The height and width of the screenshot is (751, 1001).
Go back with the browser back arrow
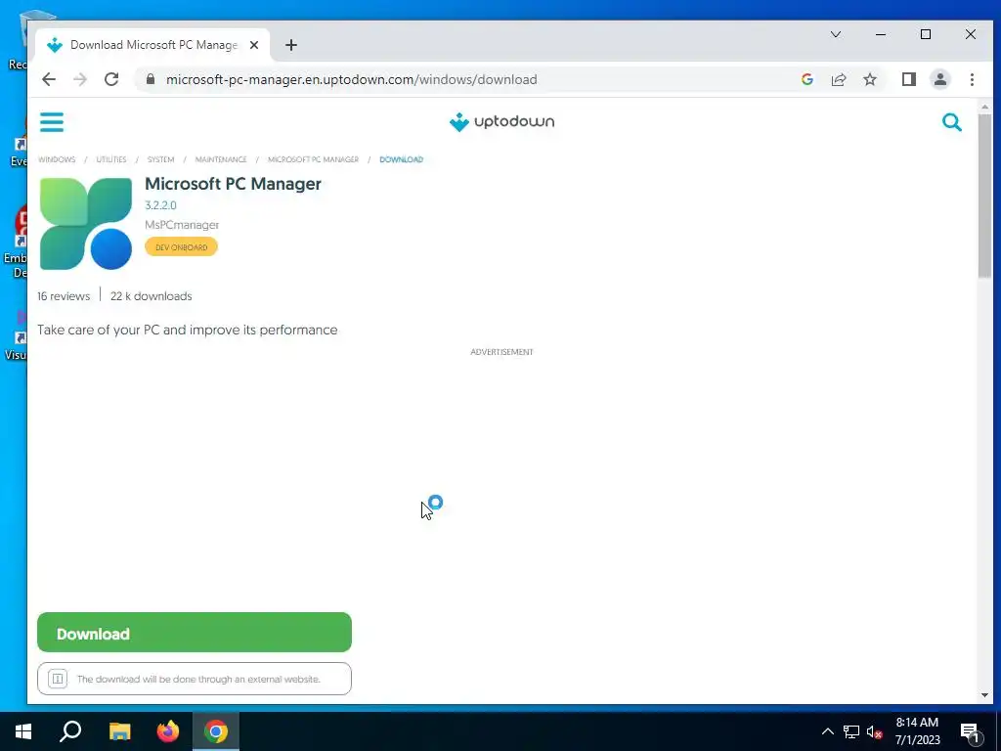[49, 79]
